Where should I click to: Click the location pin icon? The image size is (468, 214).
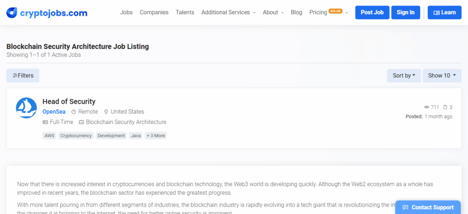click(106, 112)
